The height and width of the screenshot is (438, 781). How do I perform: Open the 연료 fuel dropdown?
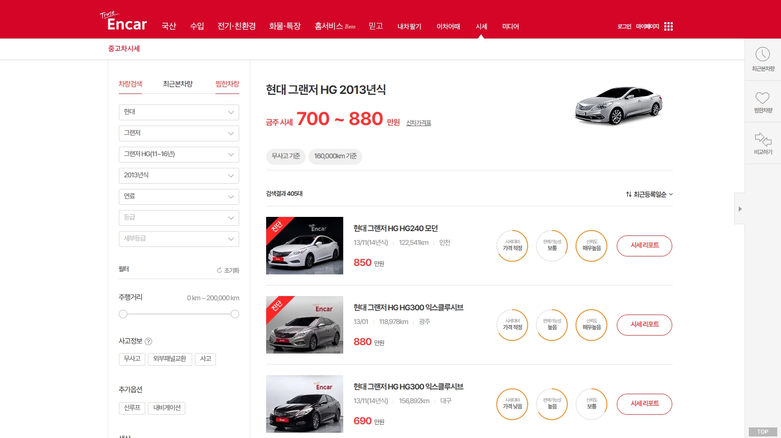[x=179, y=197]
